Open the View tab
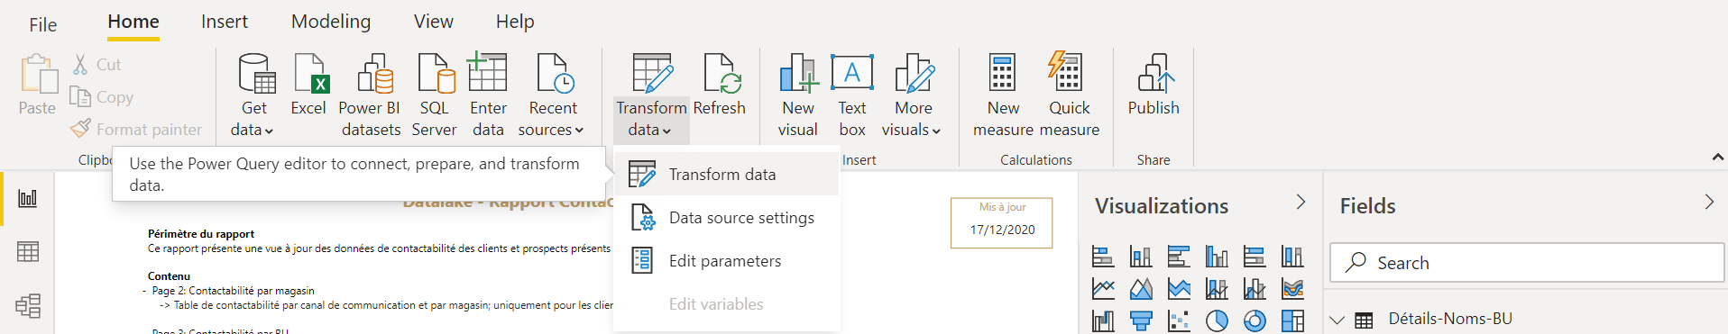Screen dimensions: 1728x334 pyautogui.click(x=434, y=22)
